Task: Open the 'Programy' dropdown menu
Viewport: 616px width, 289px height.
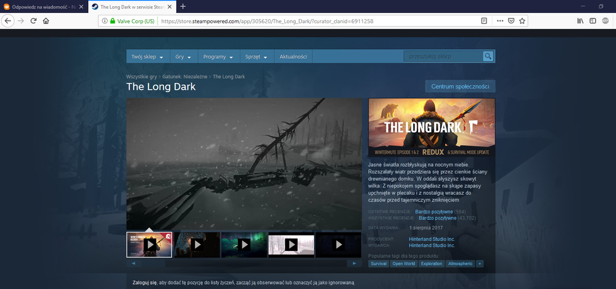Action: coord(218,57)
